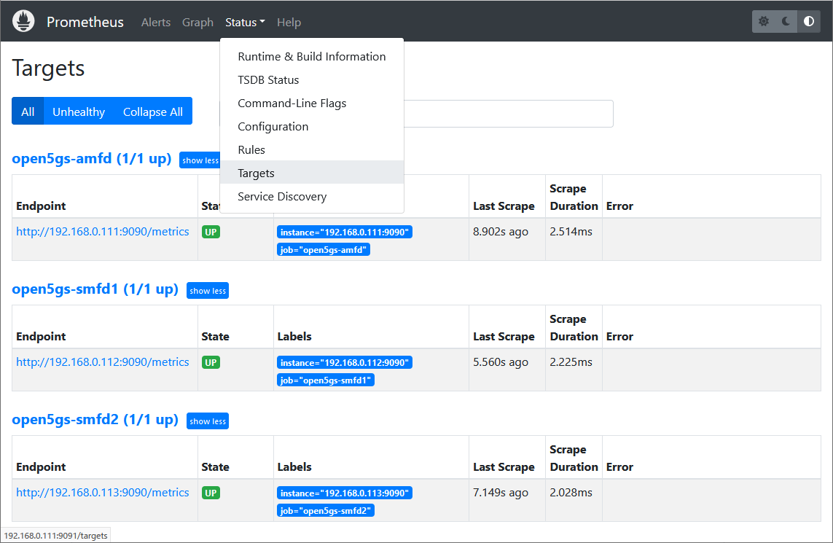The image size is (833, 543).
Task: Click UP badge for 192.168.0.112 target
Action: click(211, 363)
